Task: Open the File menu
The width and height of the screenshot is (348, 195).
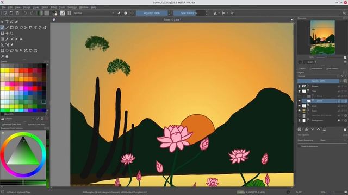Action: tap(4, 7)
